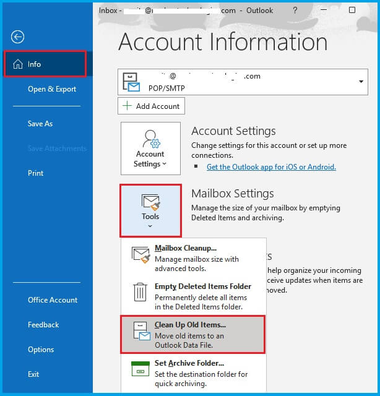This screenshot has width=380, height=396.
Task: Open Get the Outlook app for iOS or Android link
Action: pyautogui.click(x=271, y=167)
